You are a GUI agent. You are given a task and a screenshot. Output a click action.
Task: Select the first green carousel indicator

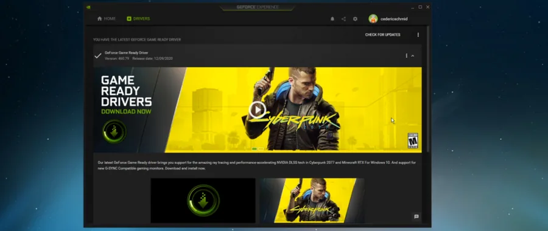pyautogui.click(x=255, y=149)
